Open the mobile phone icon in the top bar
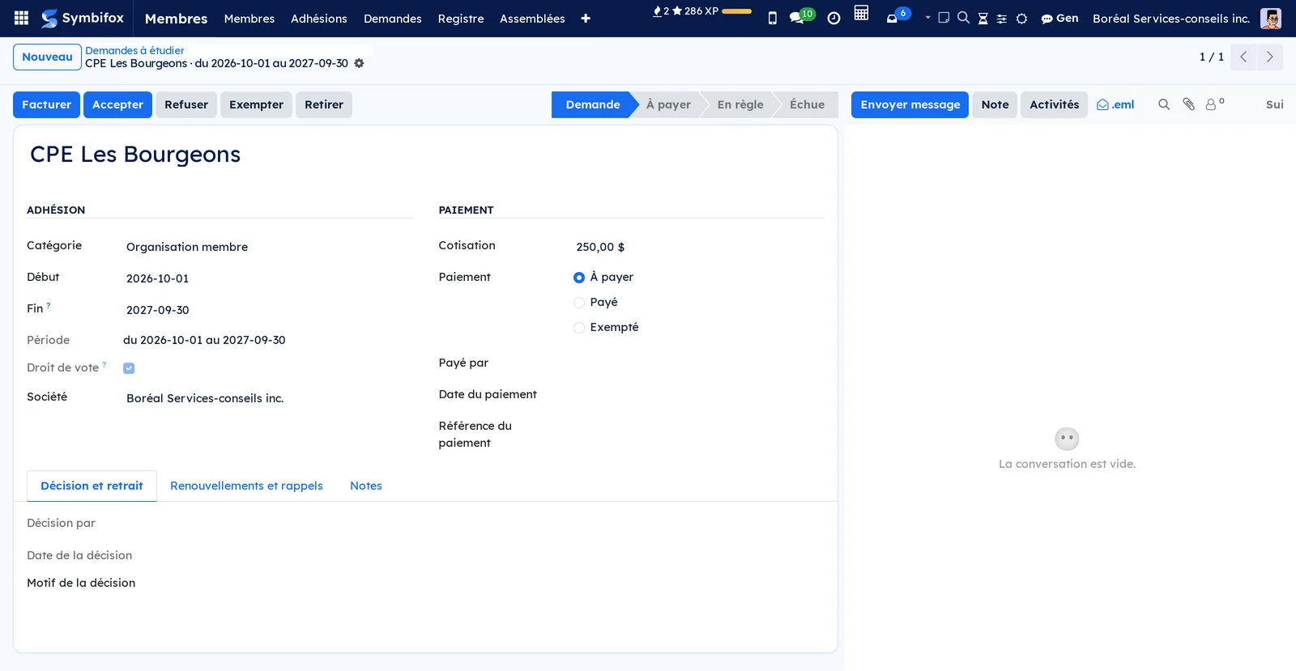This screenshot has width=1296, height=671. click(772, 18)
